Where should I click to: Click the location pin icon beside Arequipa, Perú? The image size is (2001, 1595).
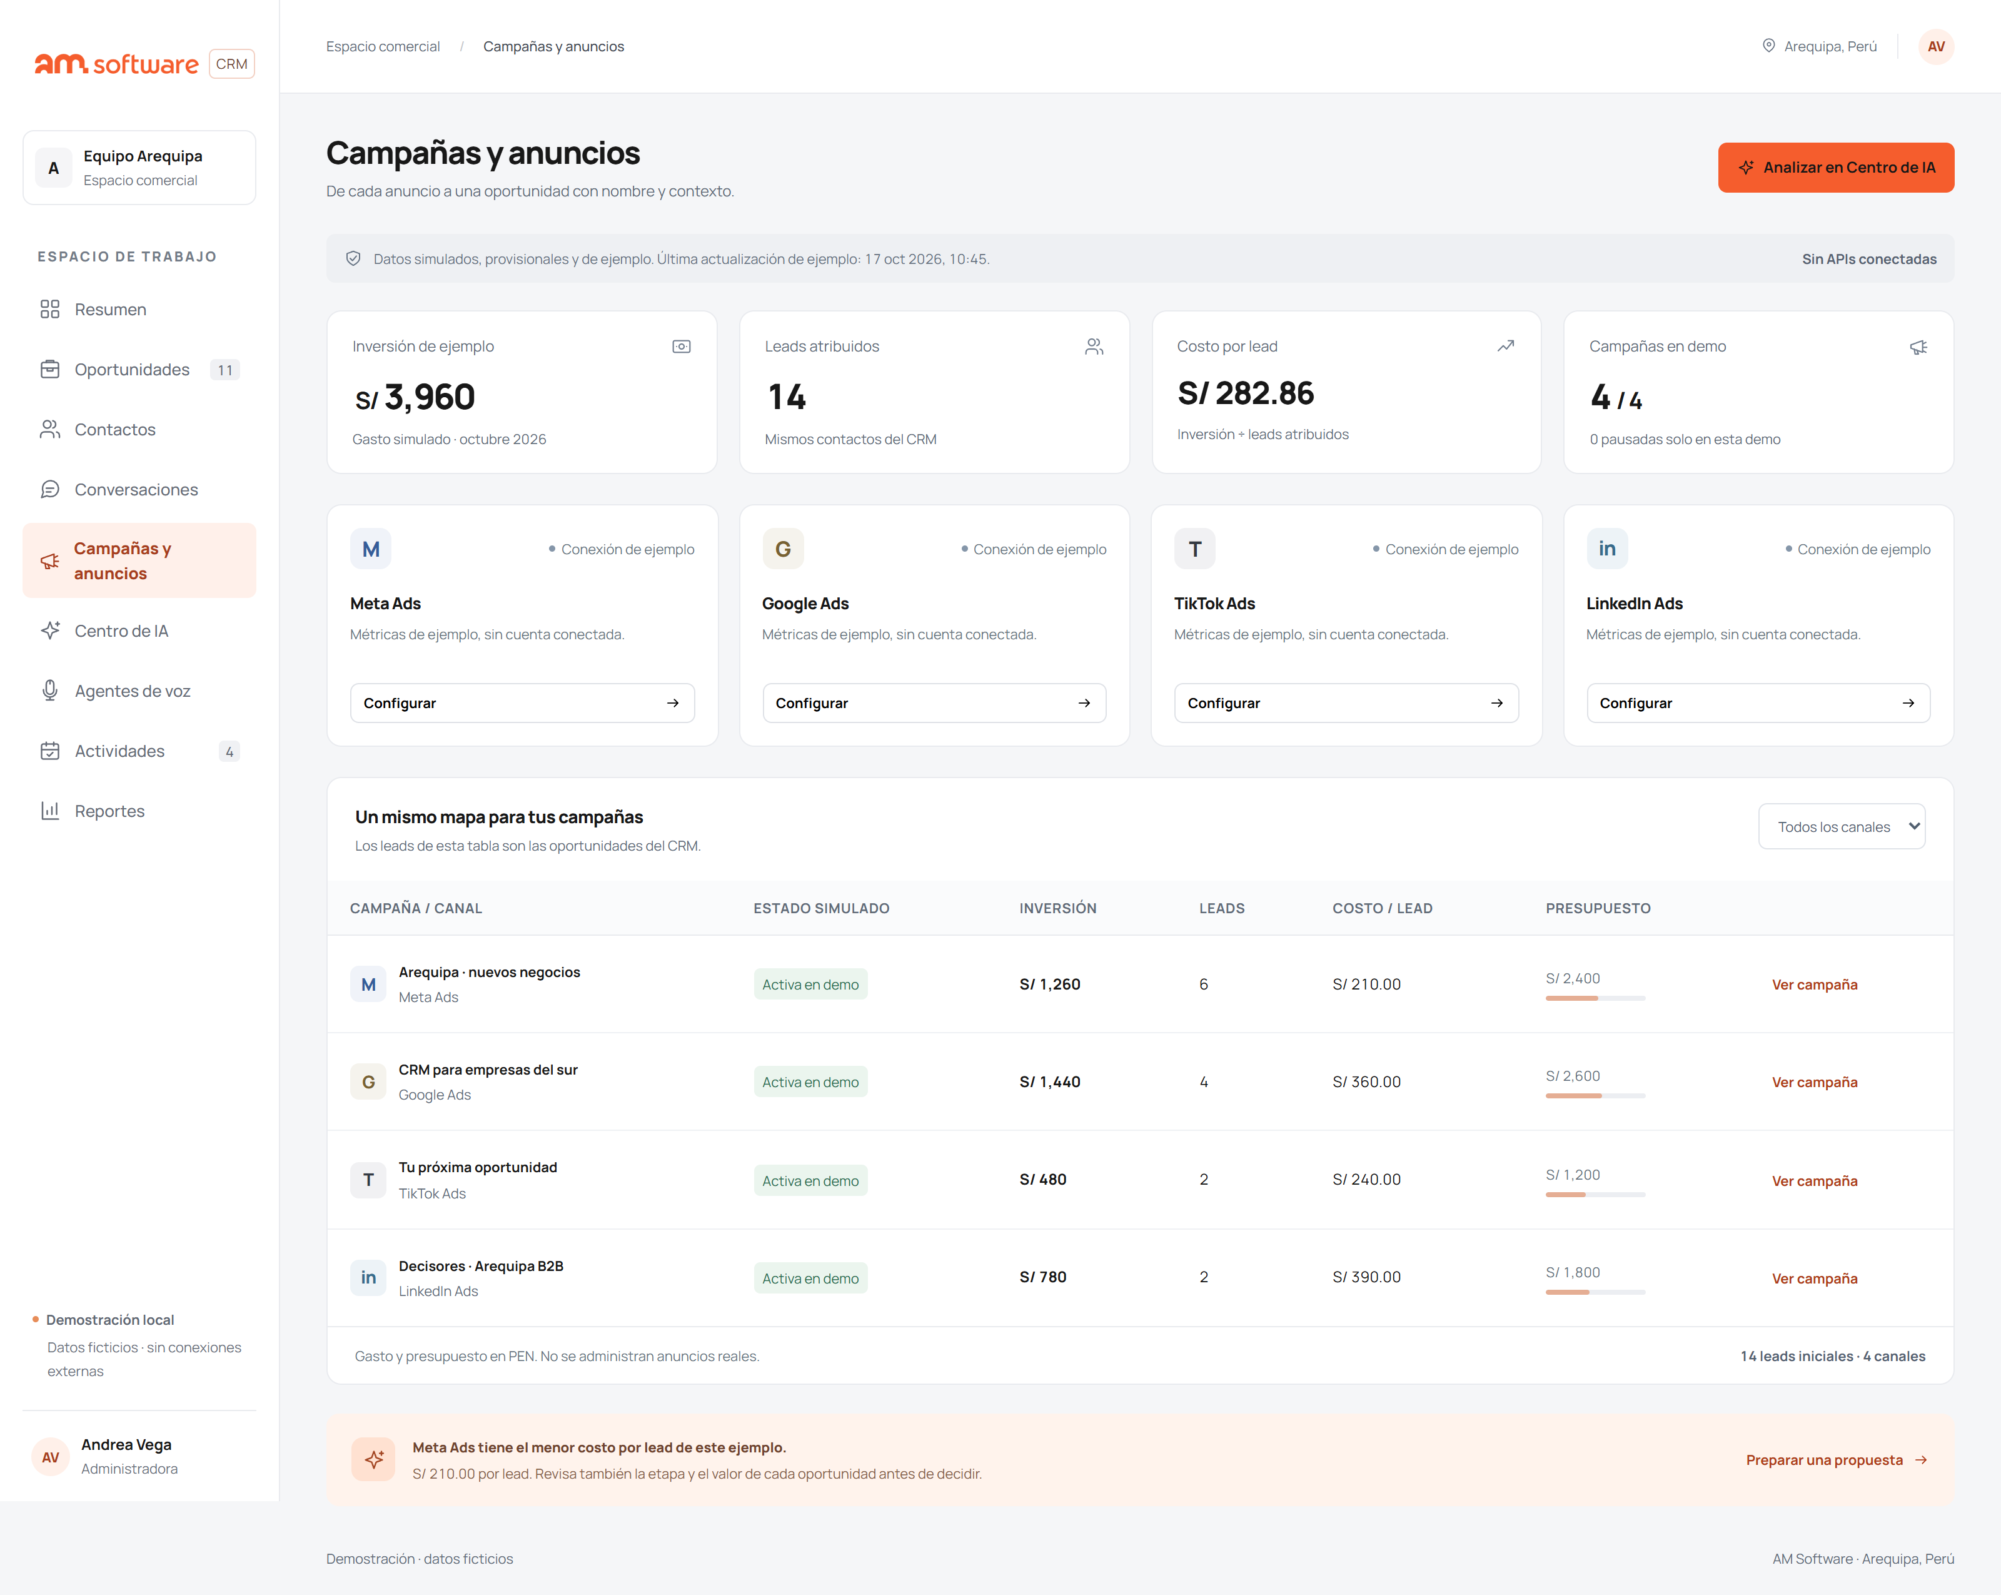(x=1768, y=46)
